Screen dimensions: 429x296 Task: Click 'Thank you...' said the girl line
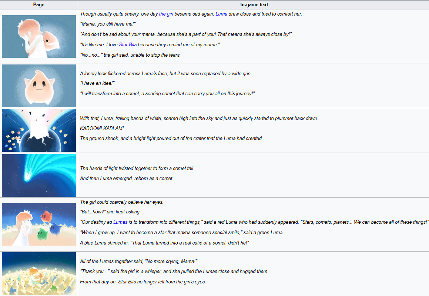click(174, 271)
